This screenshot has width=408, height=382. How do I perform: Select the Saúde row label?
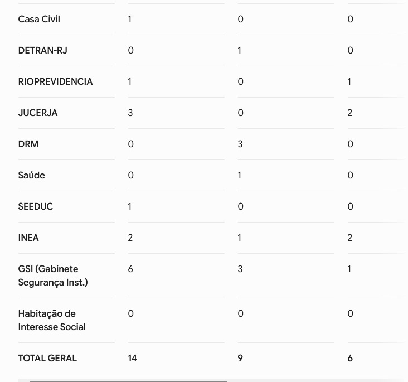31,175
